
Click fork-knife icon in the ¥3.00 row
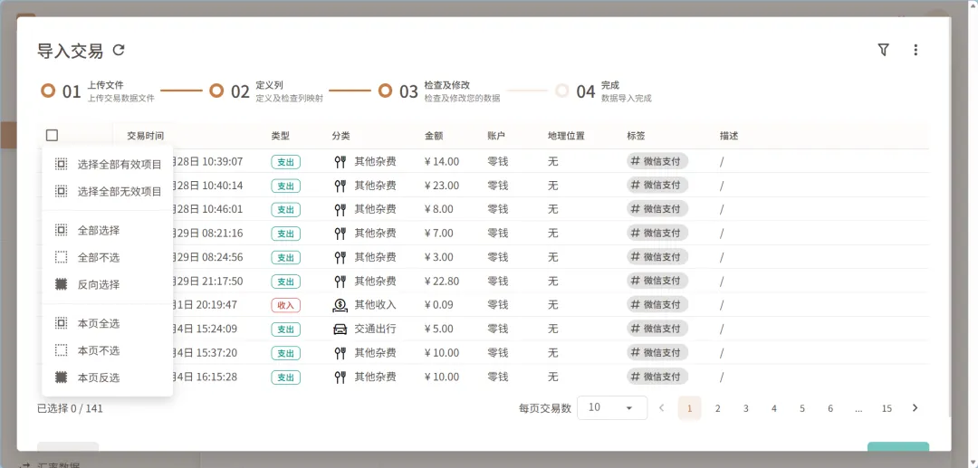tap(340, 257)
